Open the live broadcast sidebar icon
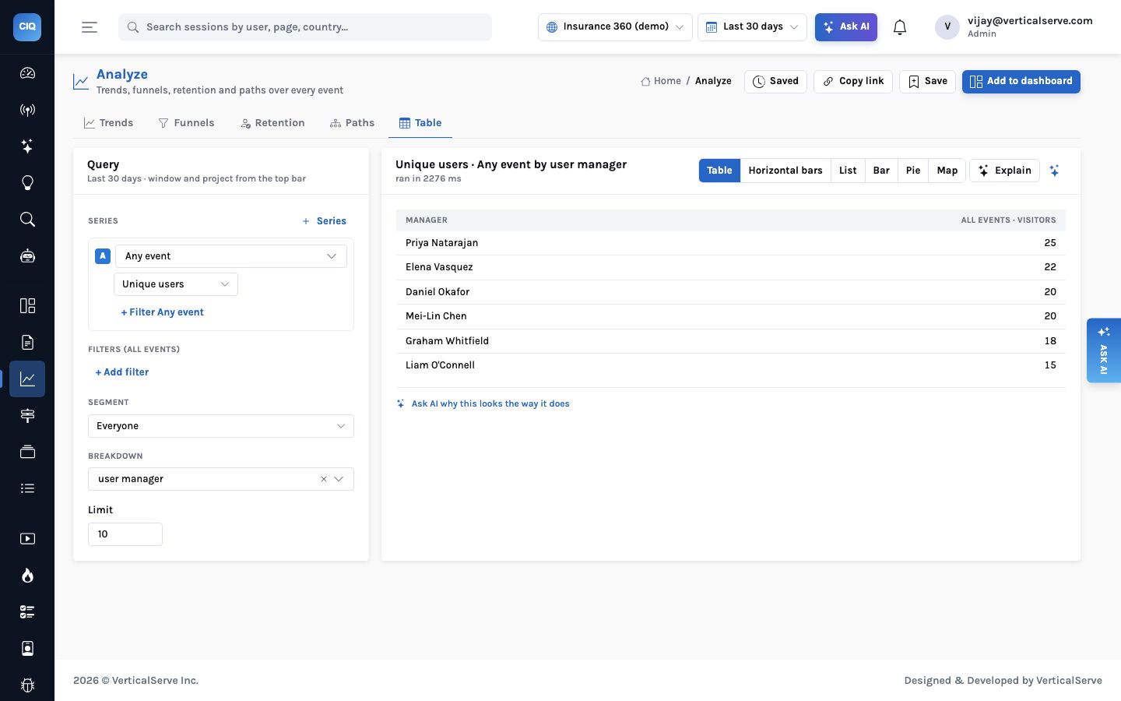 [27, 110]
